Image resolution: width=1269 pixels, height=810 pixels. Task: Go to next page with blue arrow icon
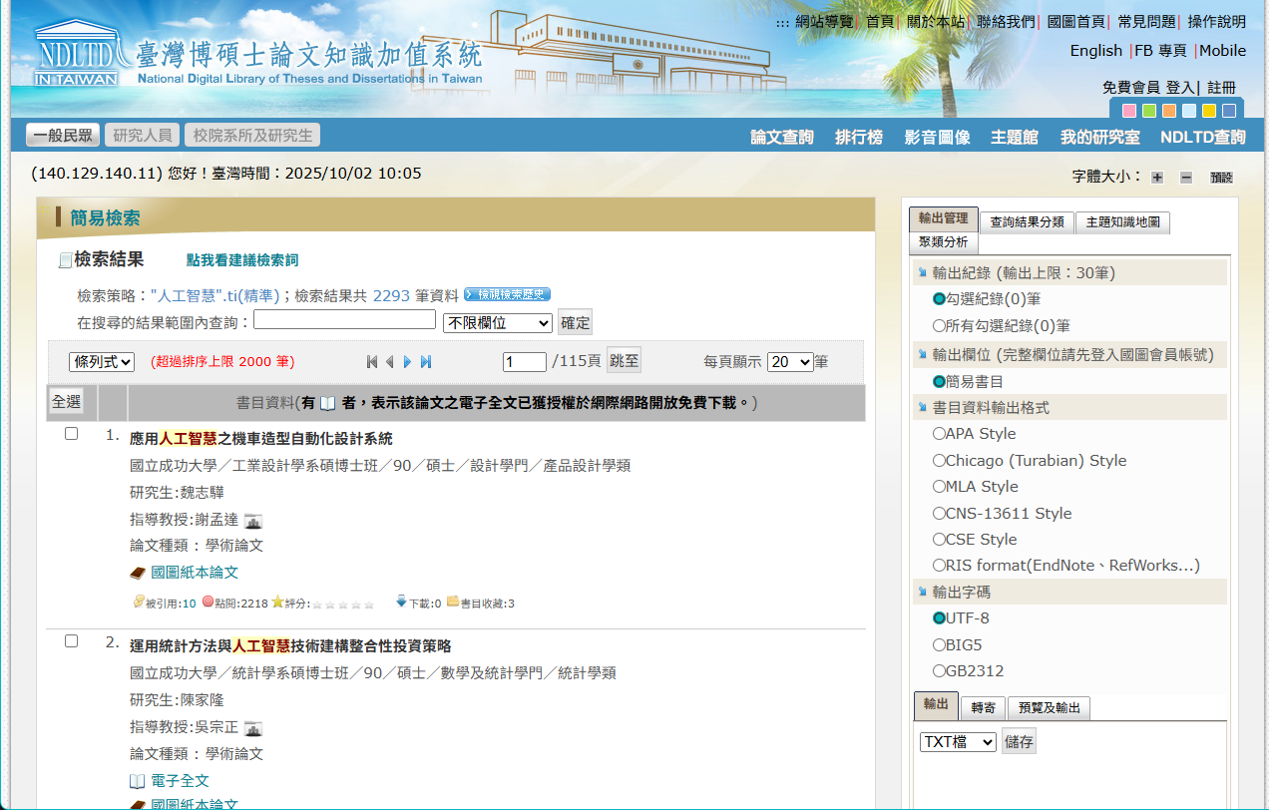click(407, 362)
